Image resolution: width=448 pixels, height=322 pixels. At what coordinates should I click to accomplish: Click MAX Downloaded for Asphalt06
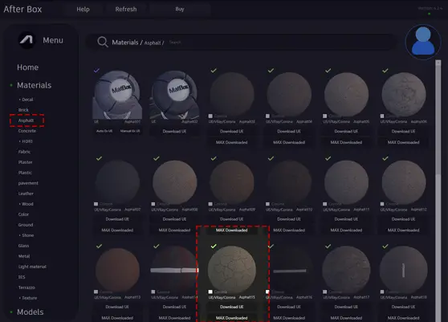[403, 142]
